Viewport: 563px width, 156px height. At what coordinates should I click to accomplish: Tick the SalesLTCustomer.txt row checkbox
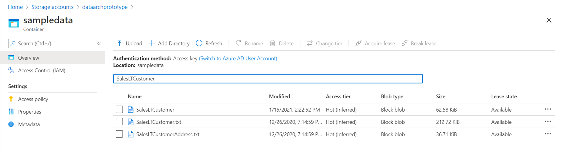tap(119, 122)
